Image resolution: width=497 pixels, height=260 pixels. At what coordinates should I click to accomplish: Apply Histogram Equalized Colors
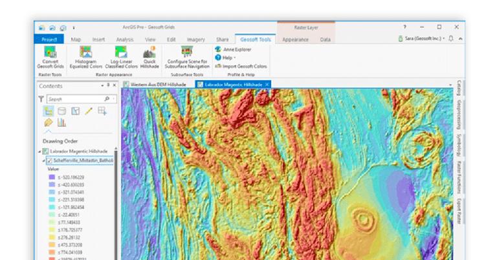pyautogui.click(x=85, y=58)
